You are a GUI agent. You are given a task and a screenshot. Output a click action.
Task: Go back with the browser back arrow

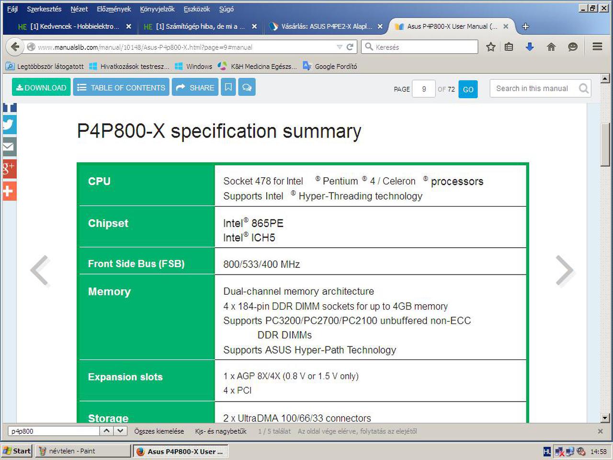pos(15,46)
